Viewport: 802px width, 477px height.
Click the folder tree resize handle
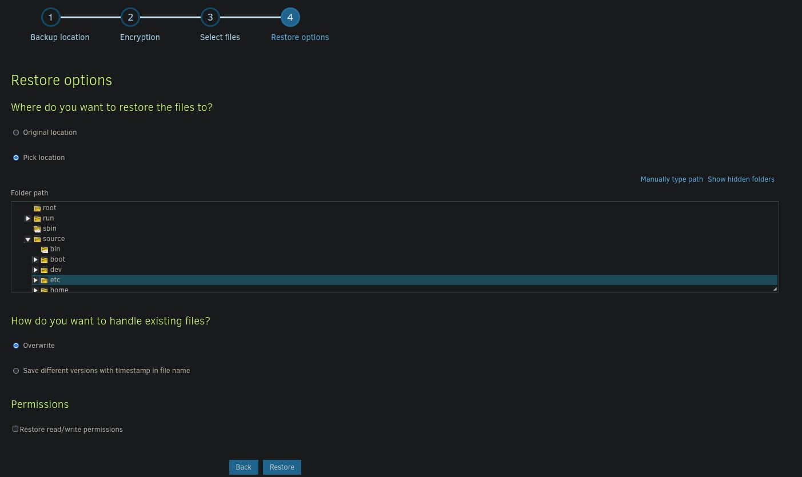point(775,289)
